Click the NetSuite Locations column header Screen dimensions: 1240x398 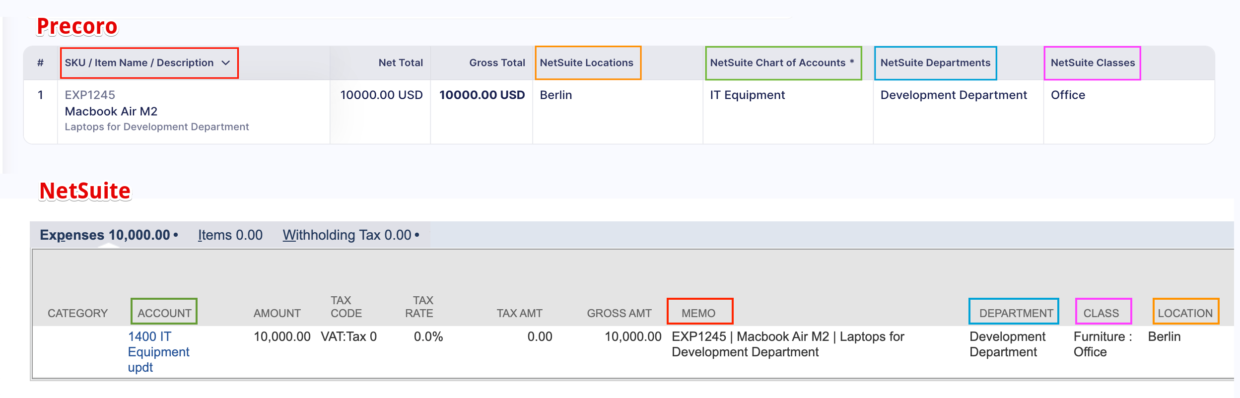(x=586, y=63)
